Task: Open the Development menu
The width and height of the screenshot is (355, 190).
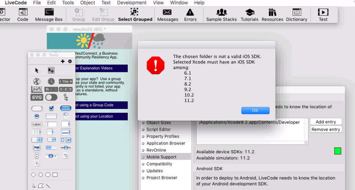Action: pyautogui.click(x=132, y=3)
